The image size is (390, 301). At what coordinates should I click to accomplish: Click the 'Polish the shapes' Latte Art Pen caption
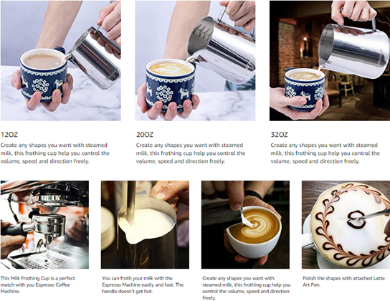pyautogui.click(x=343, y=282)
